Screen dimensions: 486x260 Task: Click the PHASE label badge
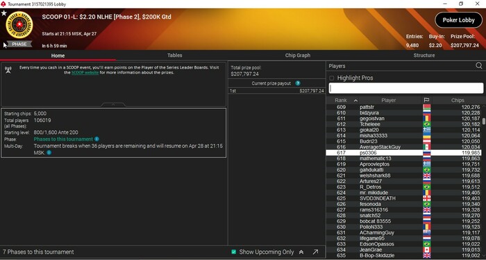pyautogui.click(x=19, y=44)
